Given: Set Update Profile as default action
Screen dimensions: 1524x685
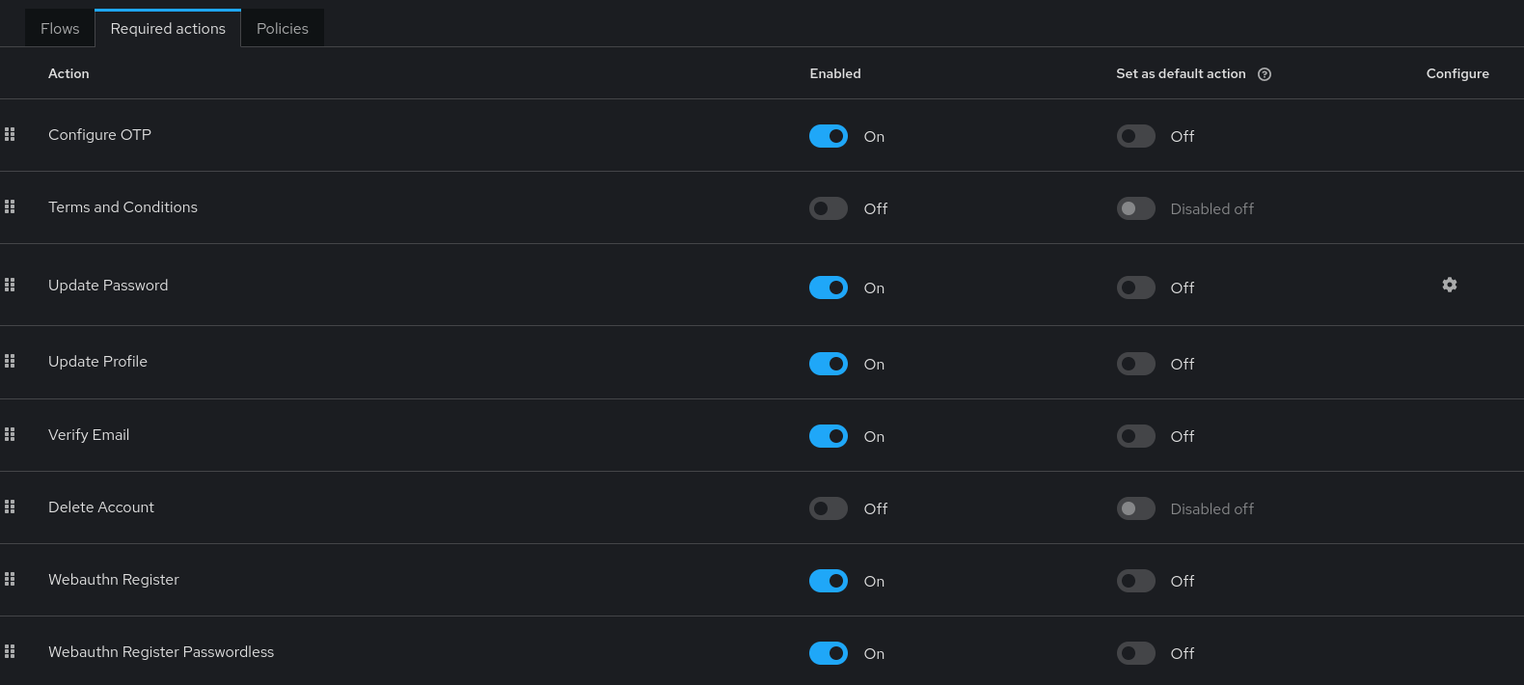Looking at the screenshot, I should 1136,364.
